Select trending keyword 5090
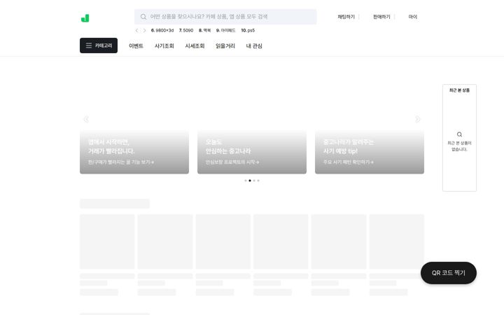This screenshot has width=504, height=315. (186, 31)
